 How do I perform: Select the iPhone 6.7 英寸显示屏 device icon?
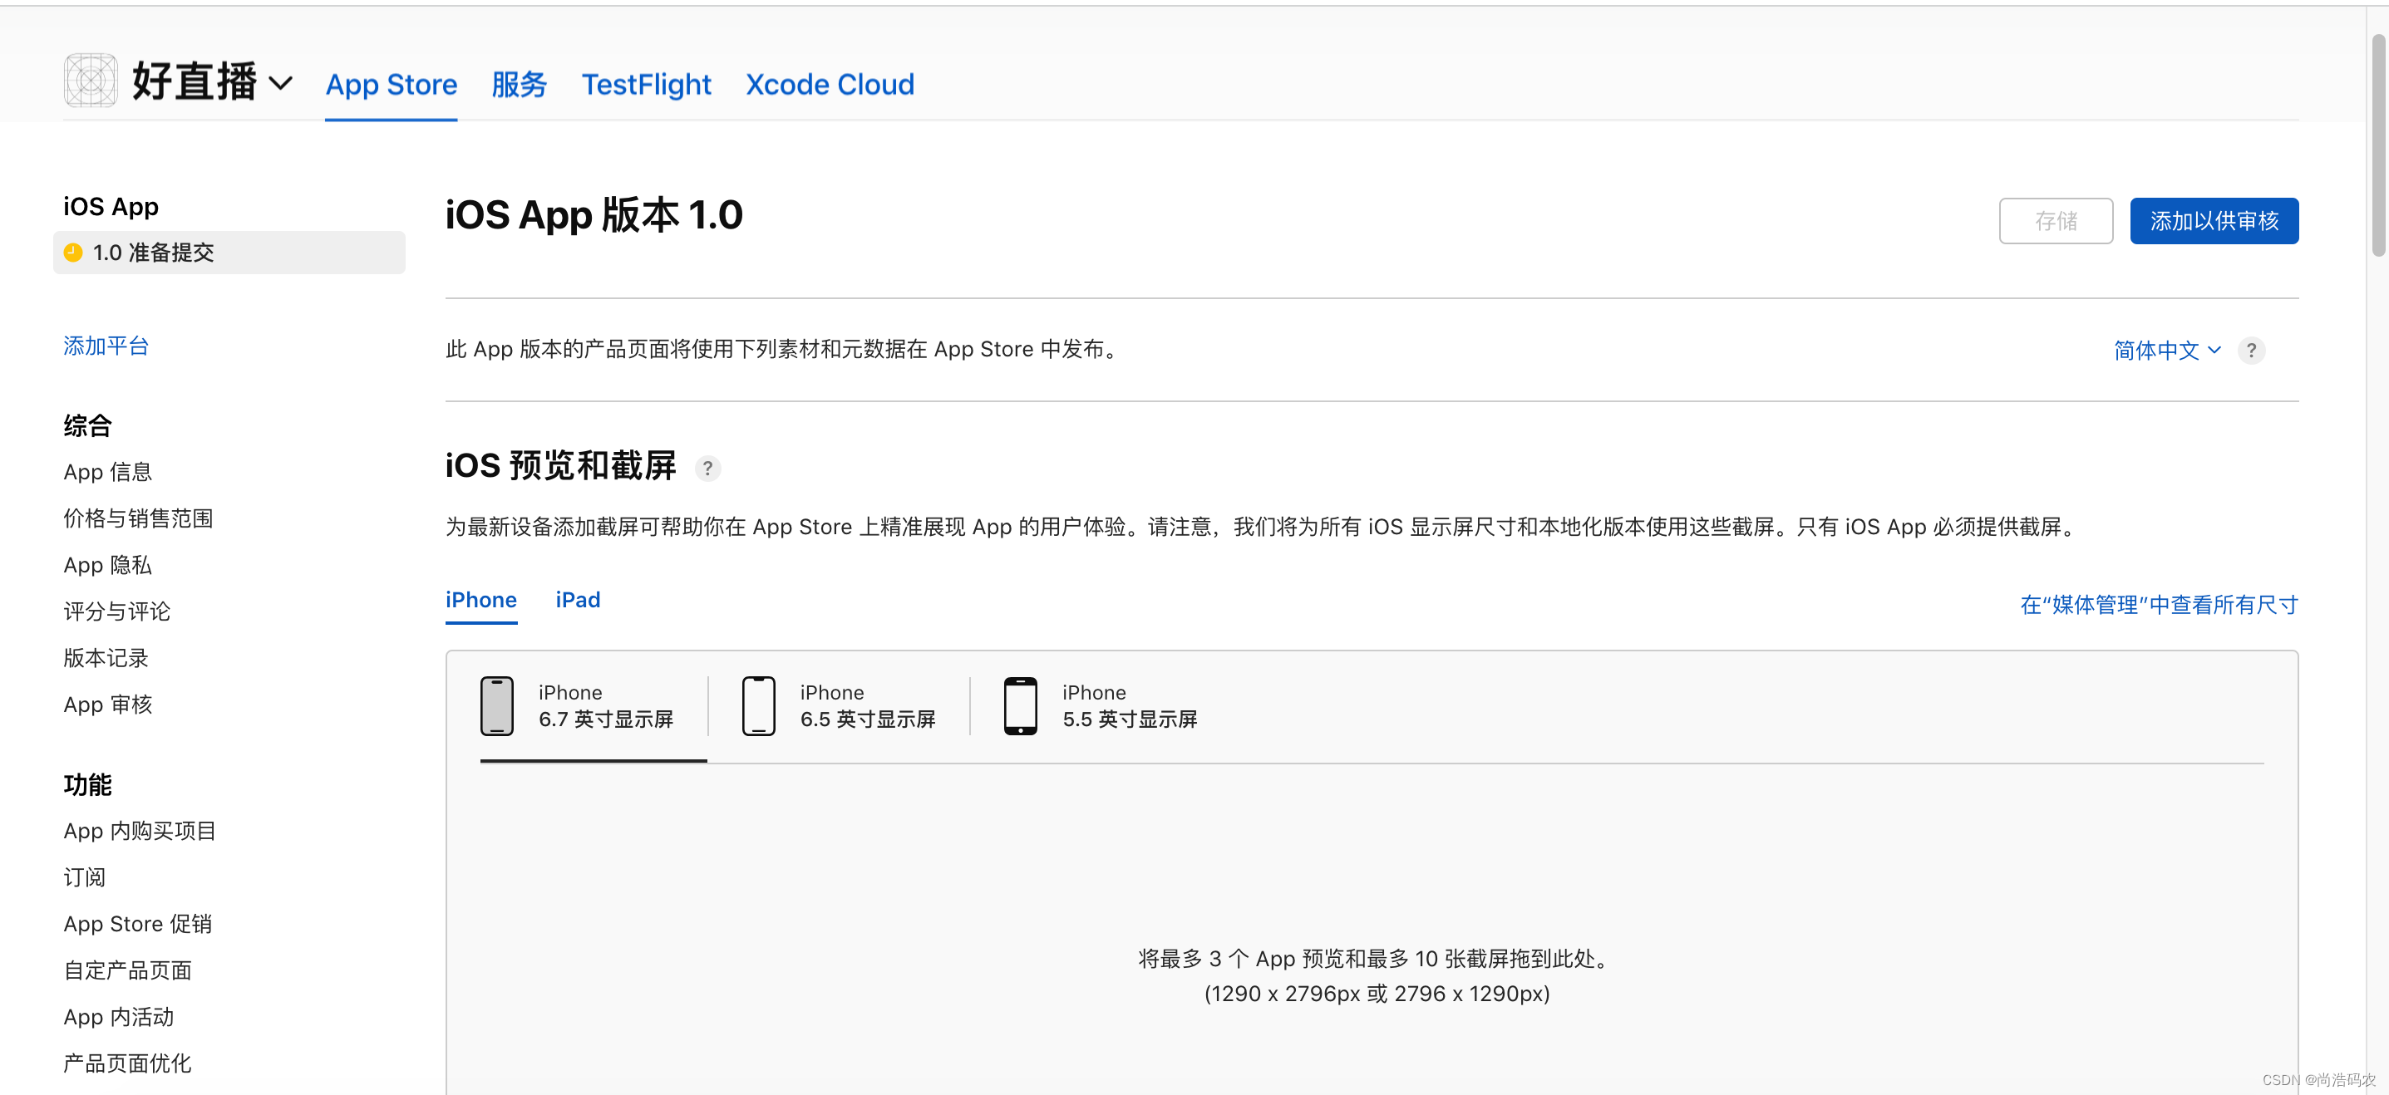point(497,705)
